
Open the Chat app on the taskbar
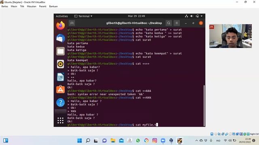tap(104, 141)
